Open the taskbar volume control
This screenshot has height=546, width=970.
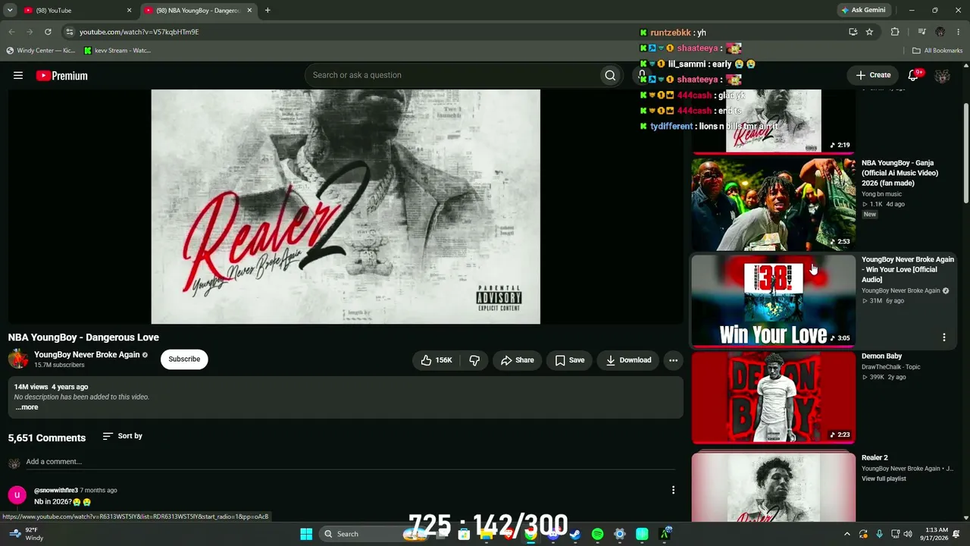(x=908, y=534)
